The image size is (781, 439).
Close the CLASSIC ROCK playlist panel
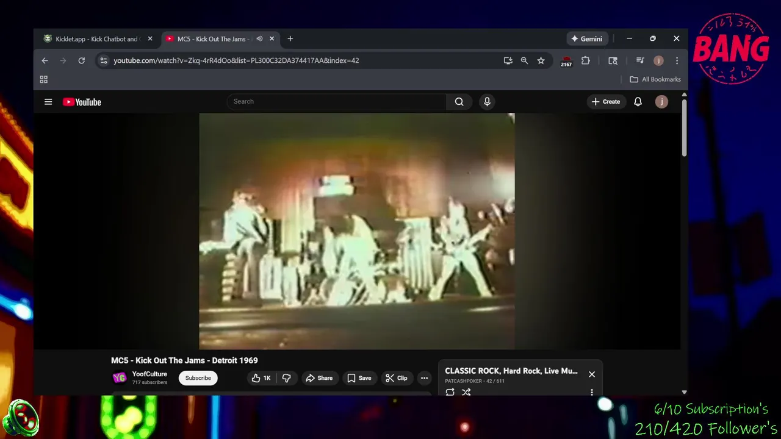pyautogui.click(x=592, y=374)
